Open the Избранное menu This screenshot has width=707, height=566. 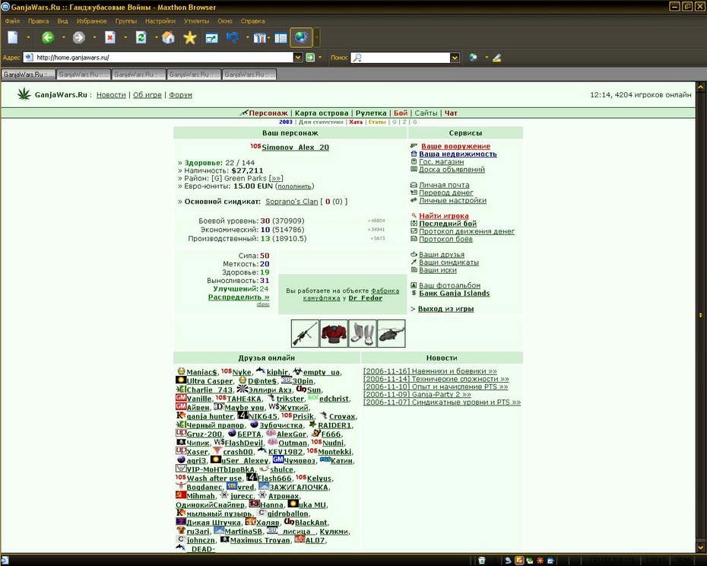click(x=91, y=21)
